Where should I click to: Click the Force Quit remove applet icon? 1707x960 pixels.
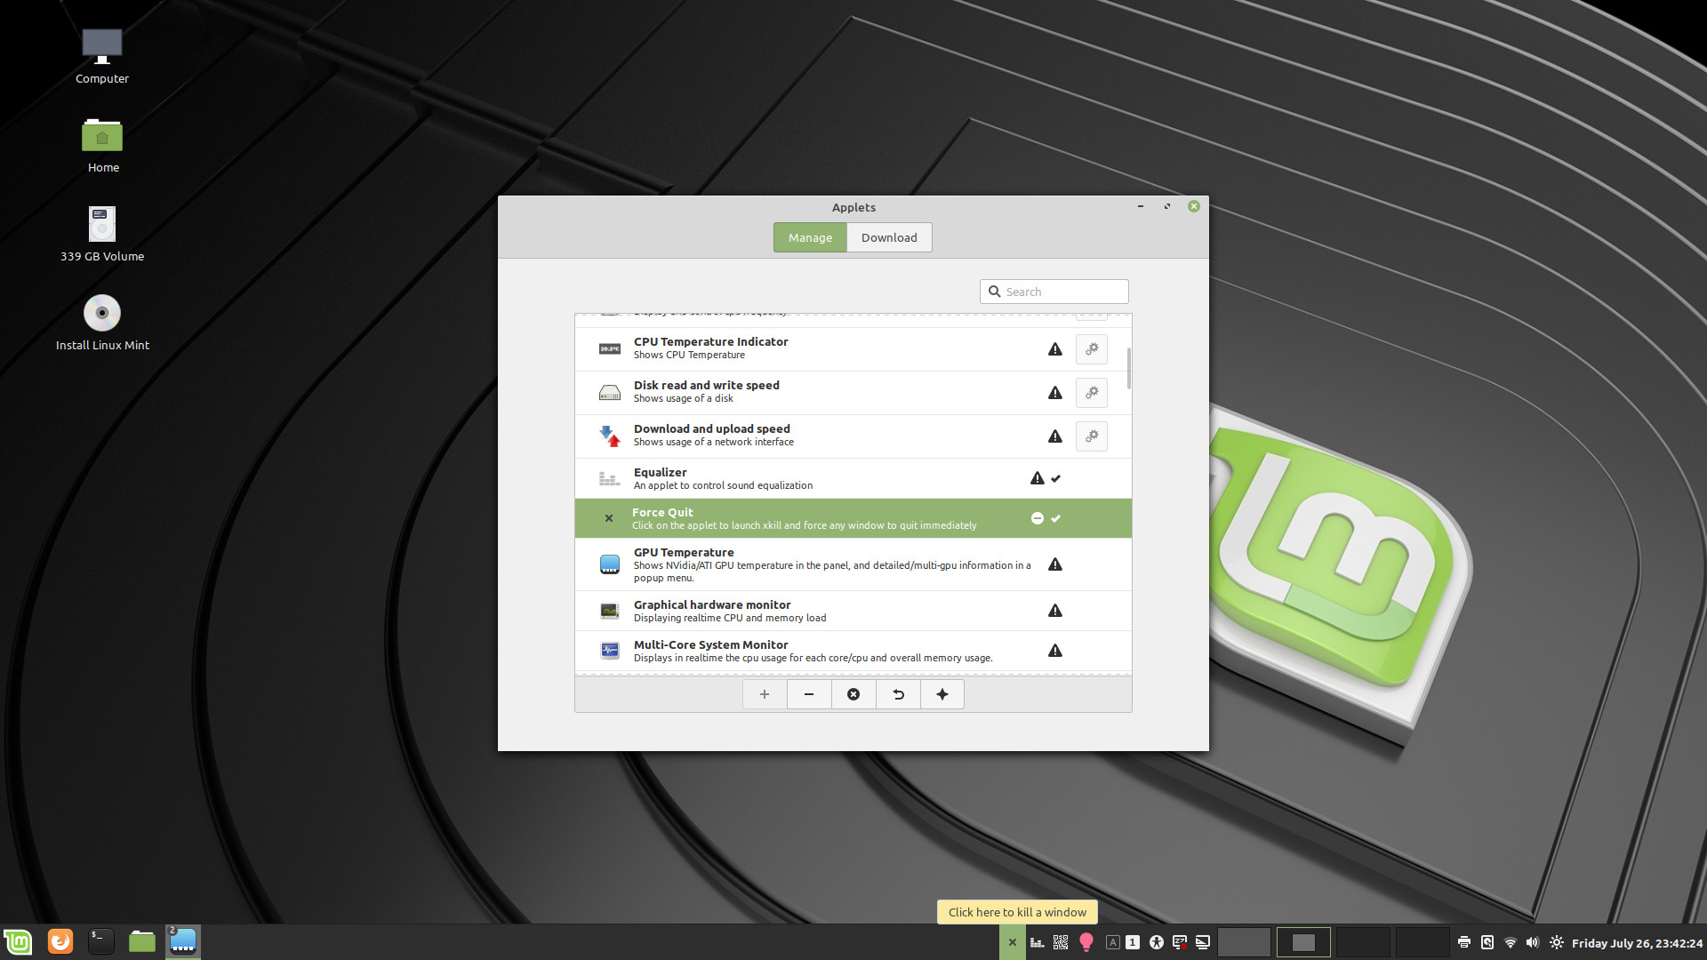coord(1037,518)
